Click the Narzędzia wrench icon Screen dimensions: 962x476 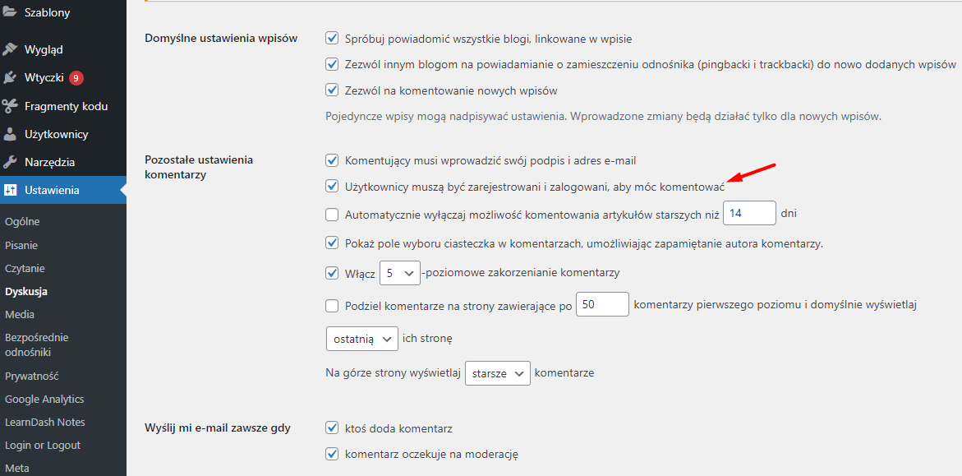click(x=10, y=163)
